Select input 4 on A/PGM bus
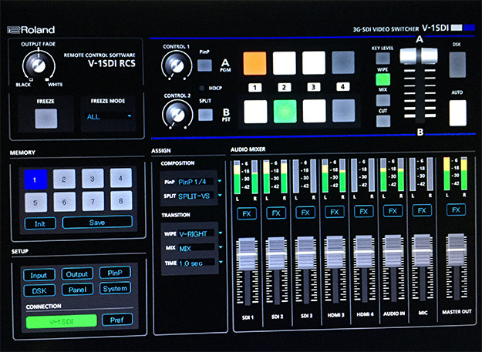The image size is (482, 352). (343, 62)
